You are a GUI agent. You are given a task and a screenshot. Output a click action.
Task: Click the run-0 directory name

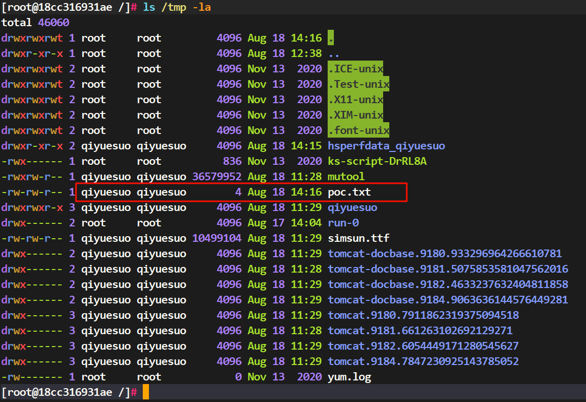point(343,223)
